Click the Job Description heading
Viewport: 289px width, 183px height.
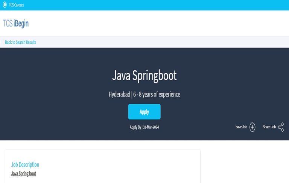click(25, 165)
